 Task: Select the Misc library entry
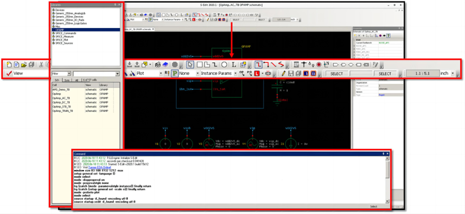click(58, 27)
